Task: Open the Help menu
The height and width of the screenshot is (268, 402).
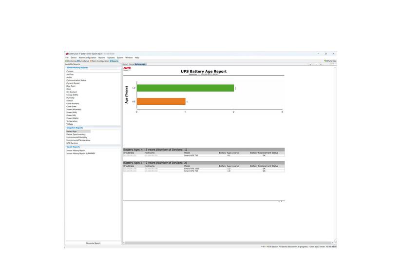Action: [x=137, y=57]
